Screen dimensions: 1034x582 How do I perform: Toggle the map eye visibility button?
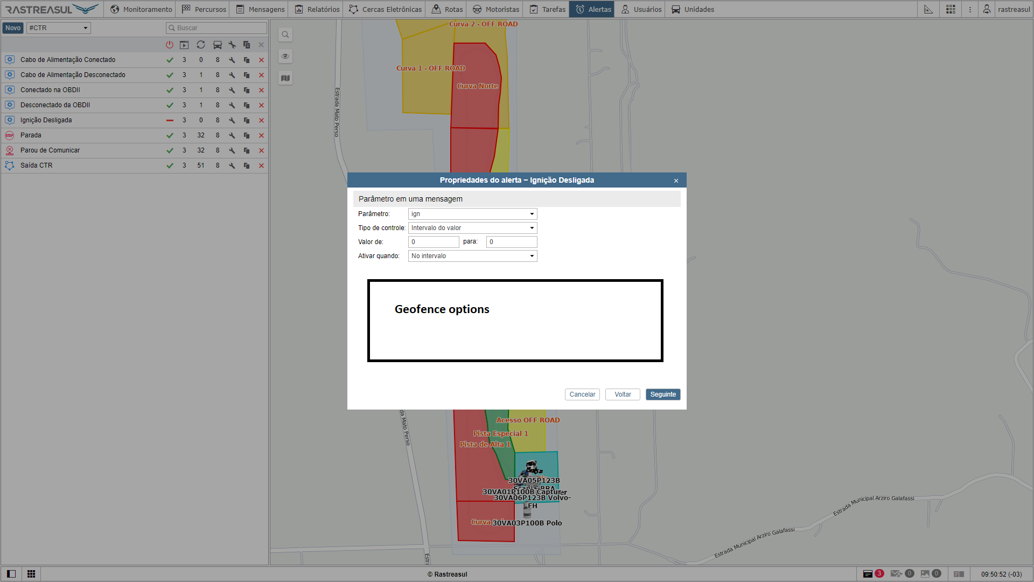[285, 56]
